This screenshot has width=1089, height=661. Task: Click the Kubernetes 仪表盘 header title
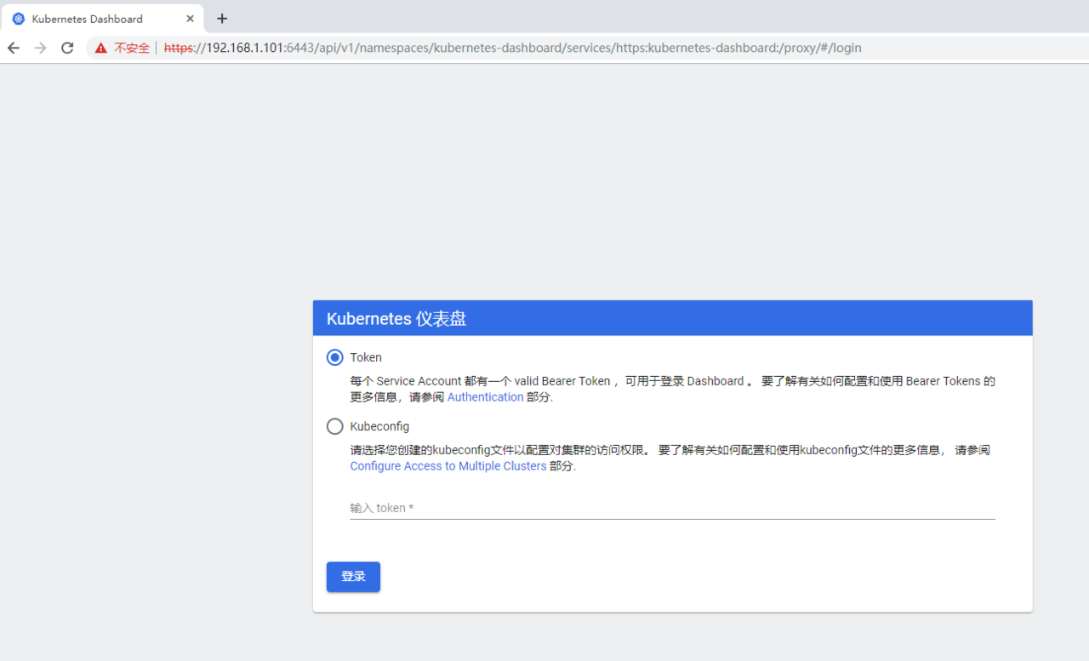(396, 319)
